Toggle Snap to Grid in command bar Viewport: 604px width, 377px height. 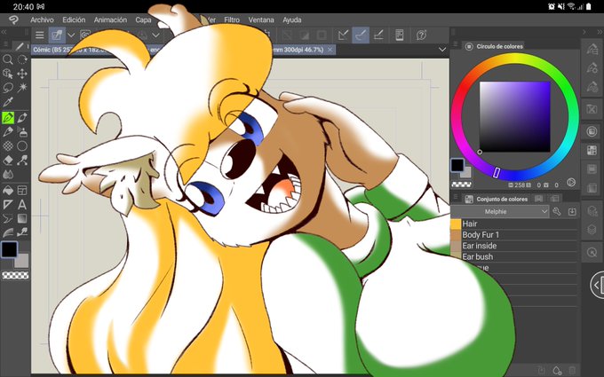[378, 35]
